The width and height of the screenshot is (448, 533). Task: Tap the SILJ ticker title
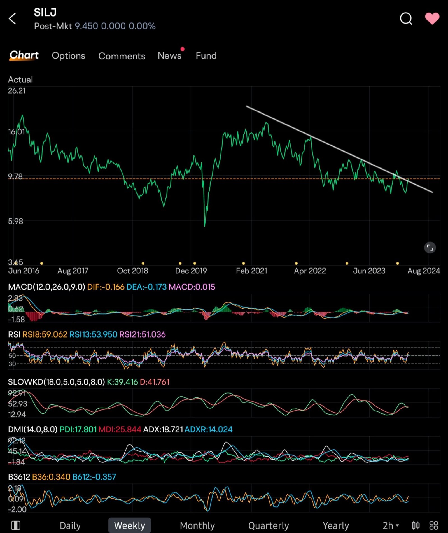pos(45,12)
